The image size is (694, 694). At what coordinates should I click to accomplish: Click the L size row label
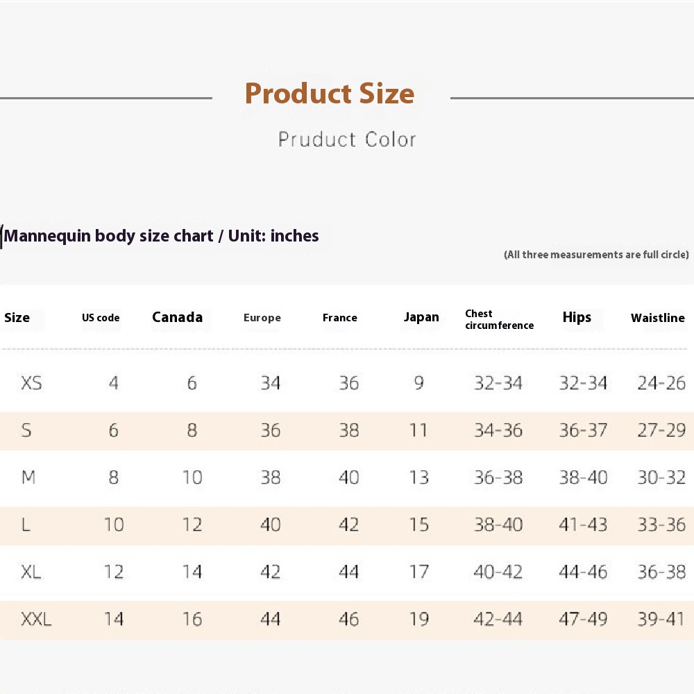click(x=26, y=525)
